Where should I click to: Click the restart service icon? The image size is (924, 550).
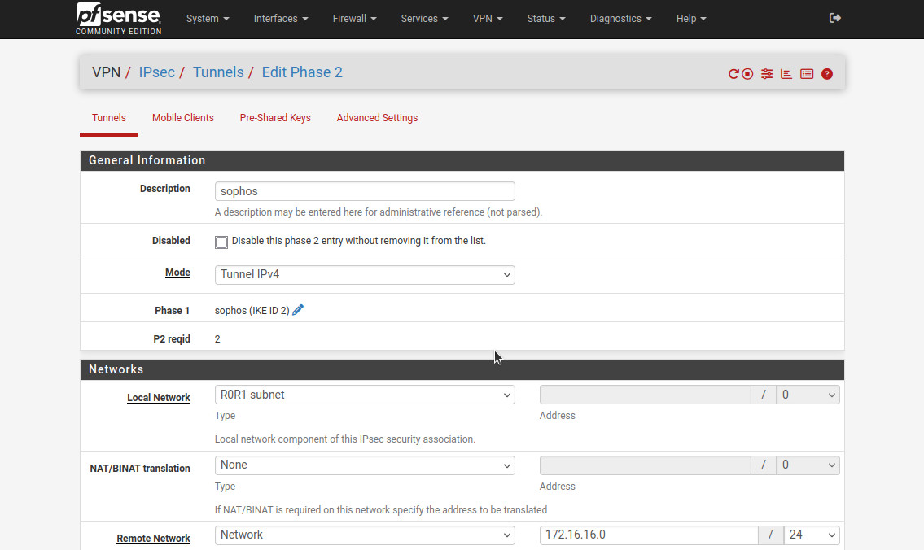[734, 74]
